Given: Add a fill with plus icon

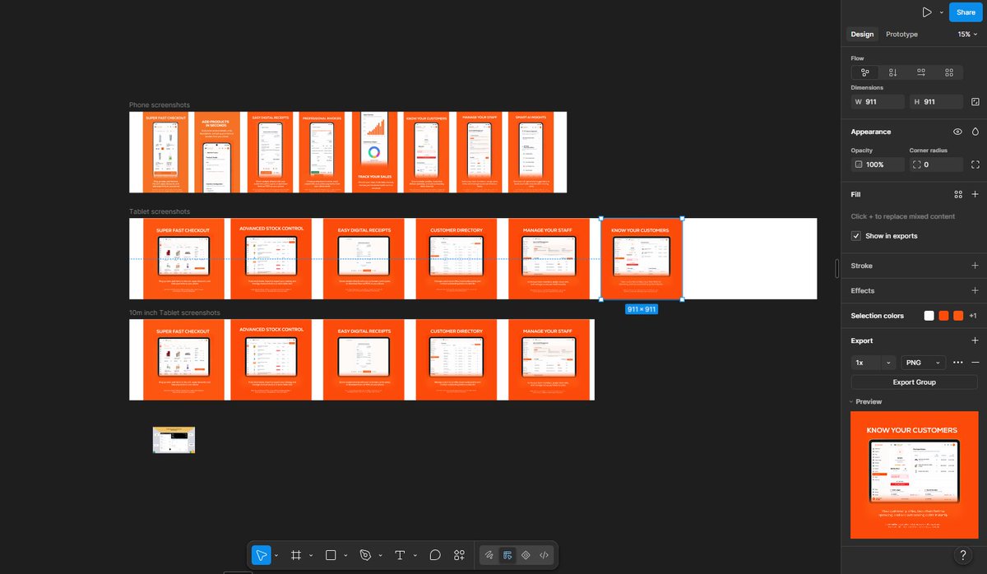Looking at the screenshot, I should [x=975, y=194].
